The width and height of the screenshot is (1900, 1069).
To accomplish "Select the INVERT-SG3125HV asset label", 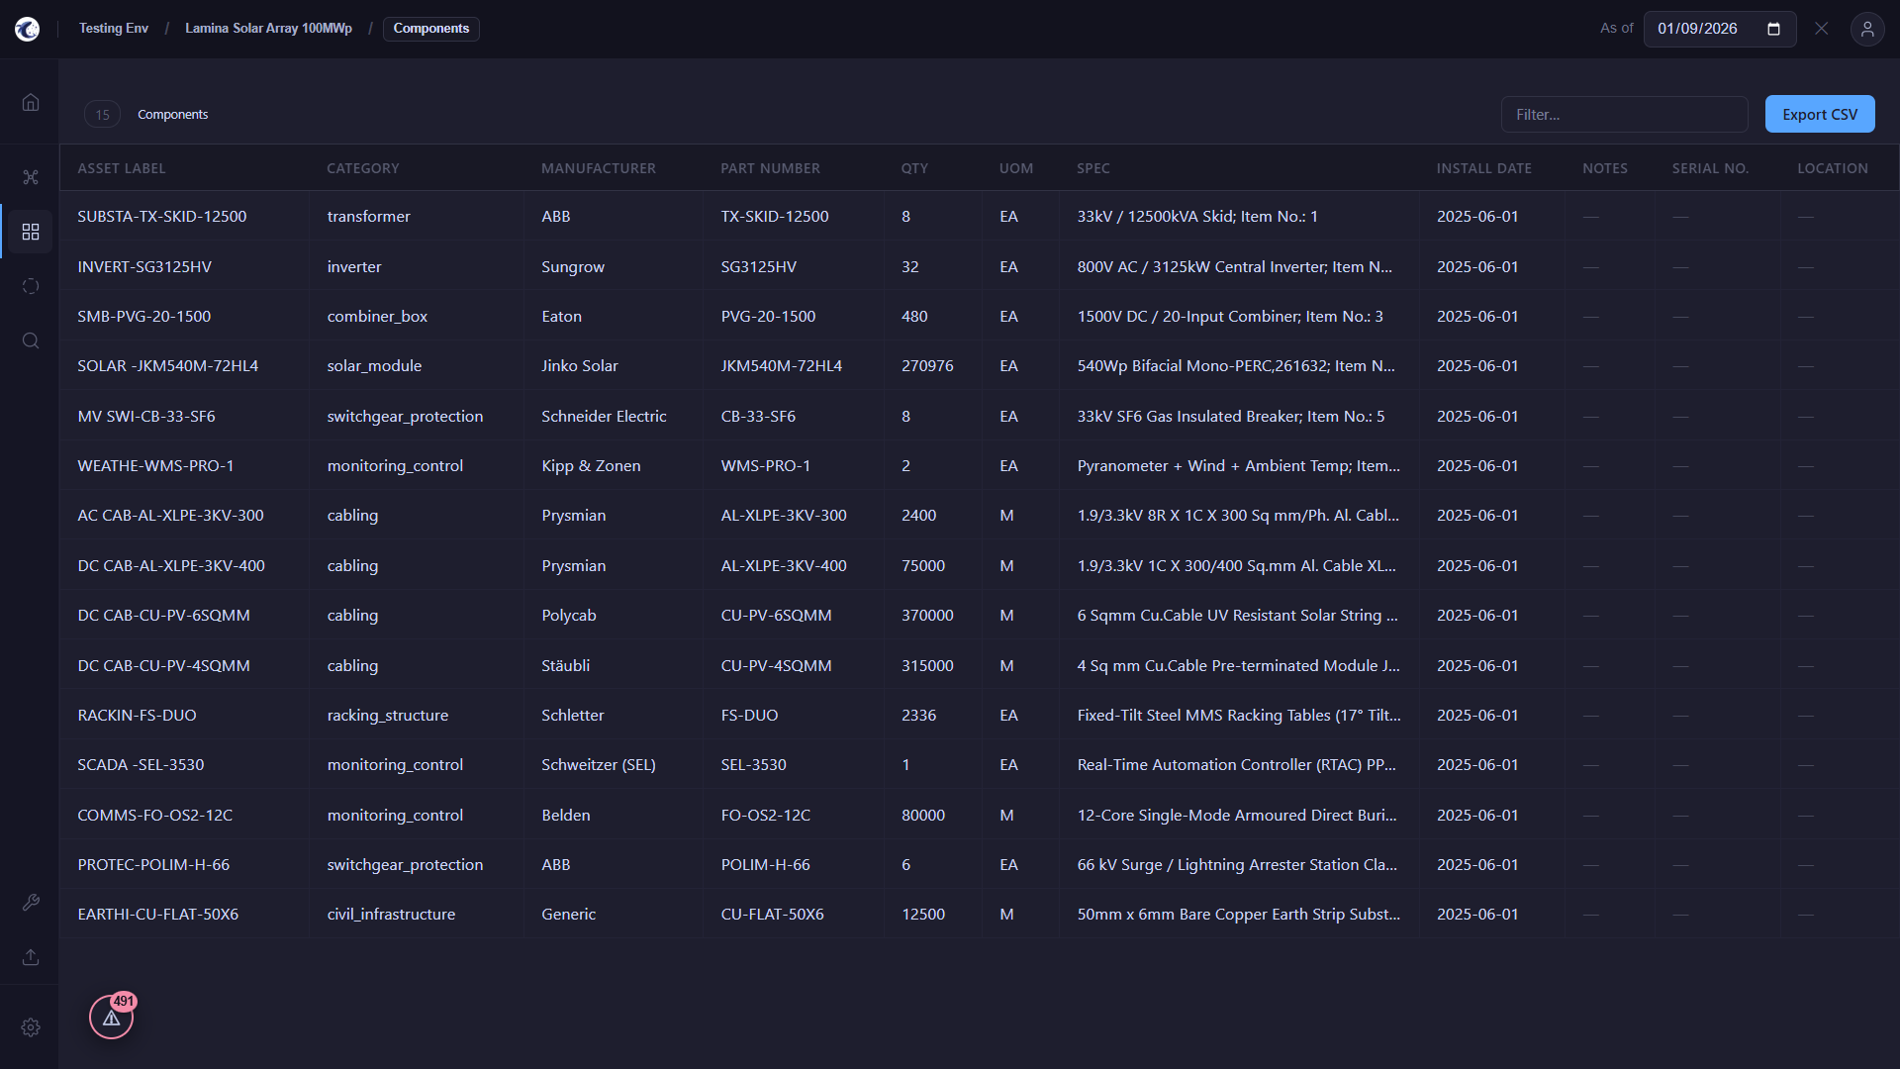I will [144, 266].
